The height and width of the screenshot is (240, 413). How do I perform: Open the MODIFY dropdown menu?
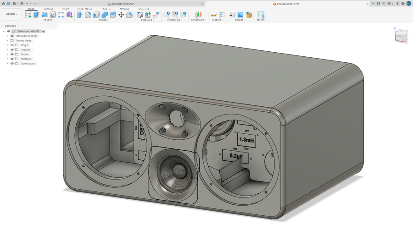104,20
